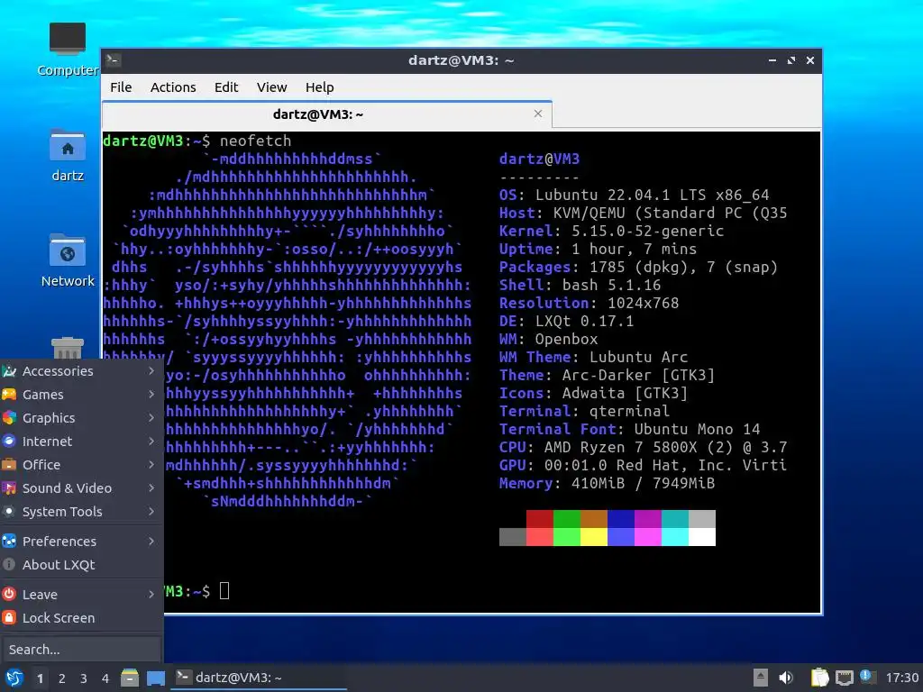Open the Edit menu in QTerminal

tap(226, 87)
